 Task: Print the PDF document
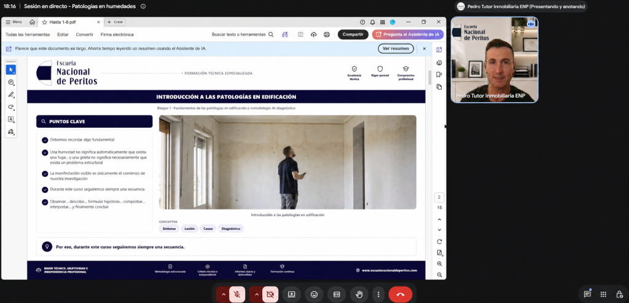(327, 34)
